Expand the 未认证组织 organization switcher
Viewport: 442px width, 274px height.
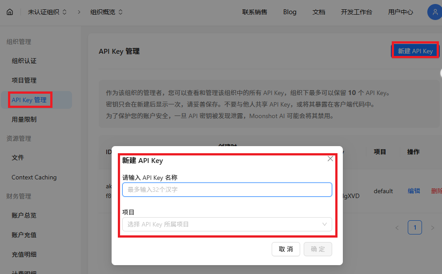pyautogui.click(x=47, y=12)
